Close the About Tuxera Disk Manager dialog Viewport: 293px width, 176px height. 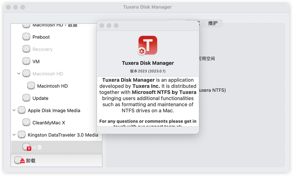pos(102,25)
